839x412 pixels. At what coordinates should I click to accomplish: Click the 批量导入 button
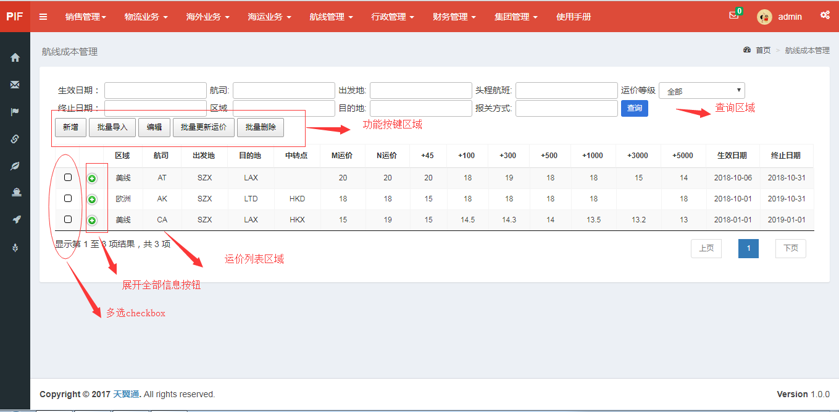coord(112,127)
